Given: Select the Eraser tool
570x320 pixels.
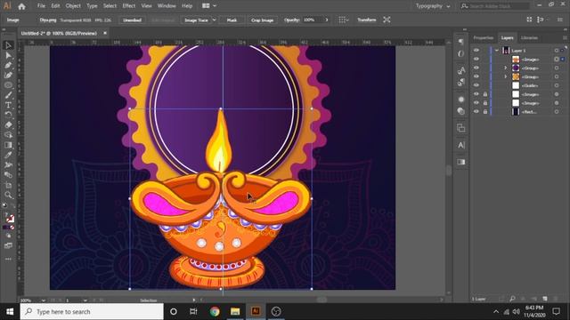Looking at the screenshot, I should 8,124.
